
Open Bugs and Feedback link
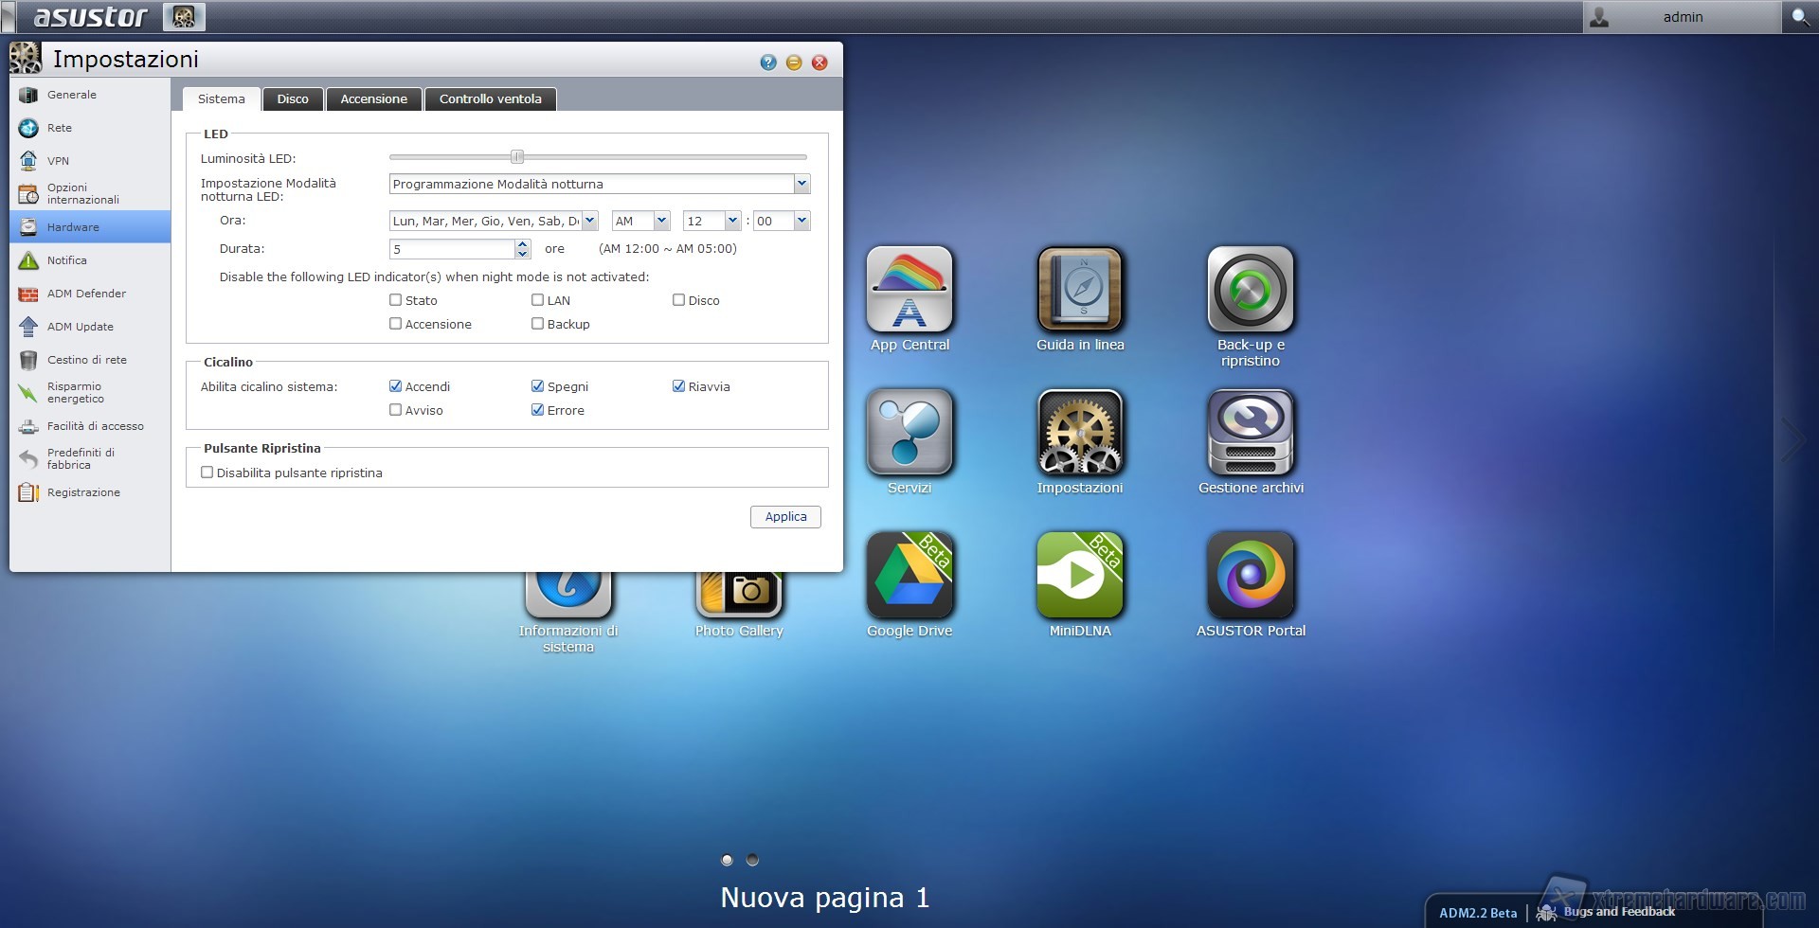coord(1618,912)
